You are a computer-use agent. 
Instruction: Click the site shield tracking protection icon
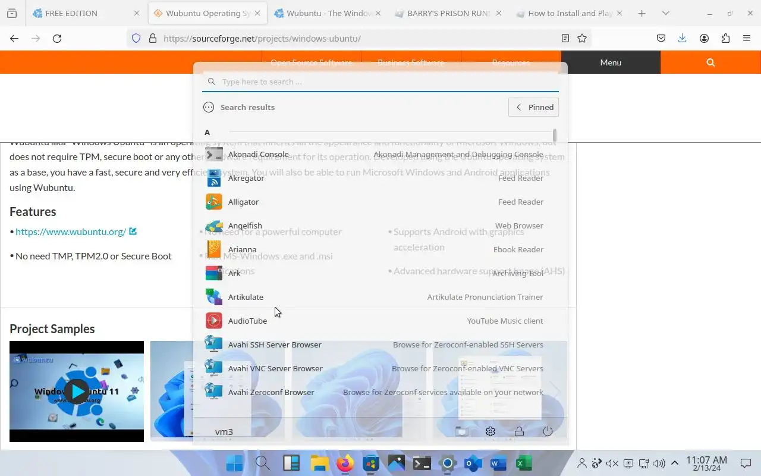(136, 38)
